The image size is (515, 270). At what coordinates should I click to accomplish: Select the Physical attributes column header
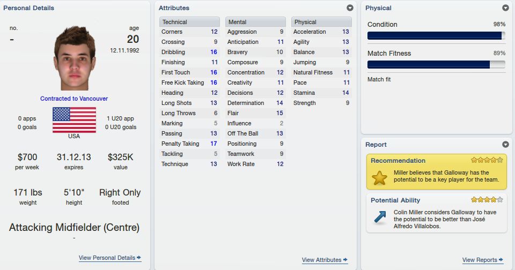(321, 21)
